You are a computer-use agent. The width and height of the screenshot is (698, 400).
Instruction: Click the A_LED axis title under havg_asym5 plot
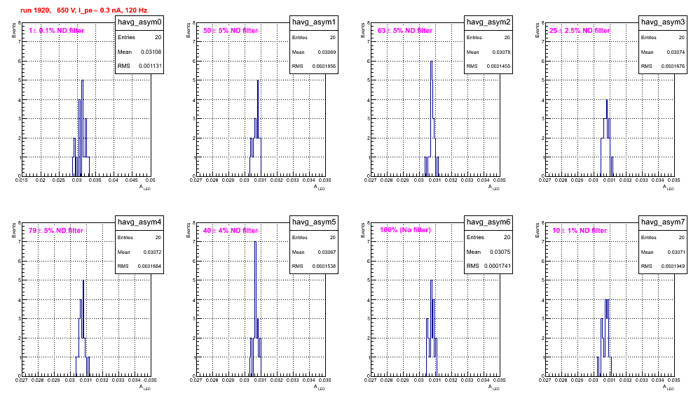(320, 387)
